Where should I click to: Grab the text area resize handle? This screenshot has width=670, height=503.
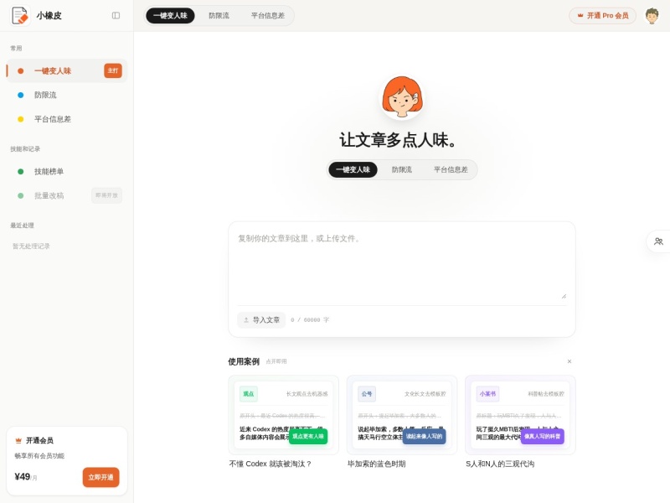564,296
